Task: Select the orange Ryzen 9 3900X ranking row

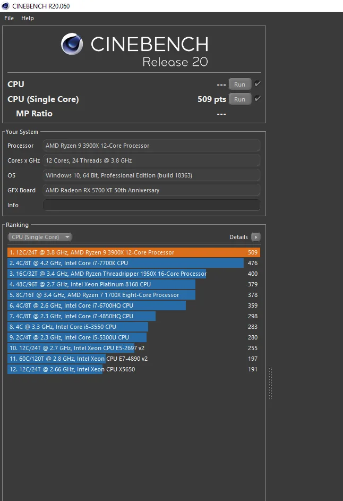Action: tap(134, 252)
